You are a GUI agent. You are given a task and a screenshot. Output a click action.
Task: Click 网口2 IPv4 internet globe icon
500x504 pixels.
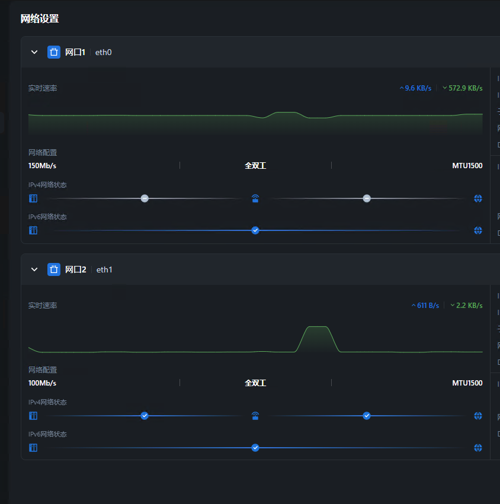point(478,416)
